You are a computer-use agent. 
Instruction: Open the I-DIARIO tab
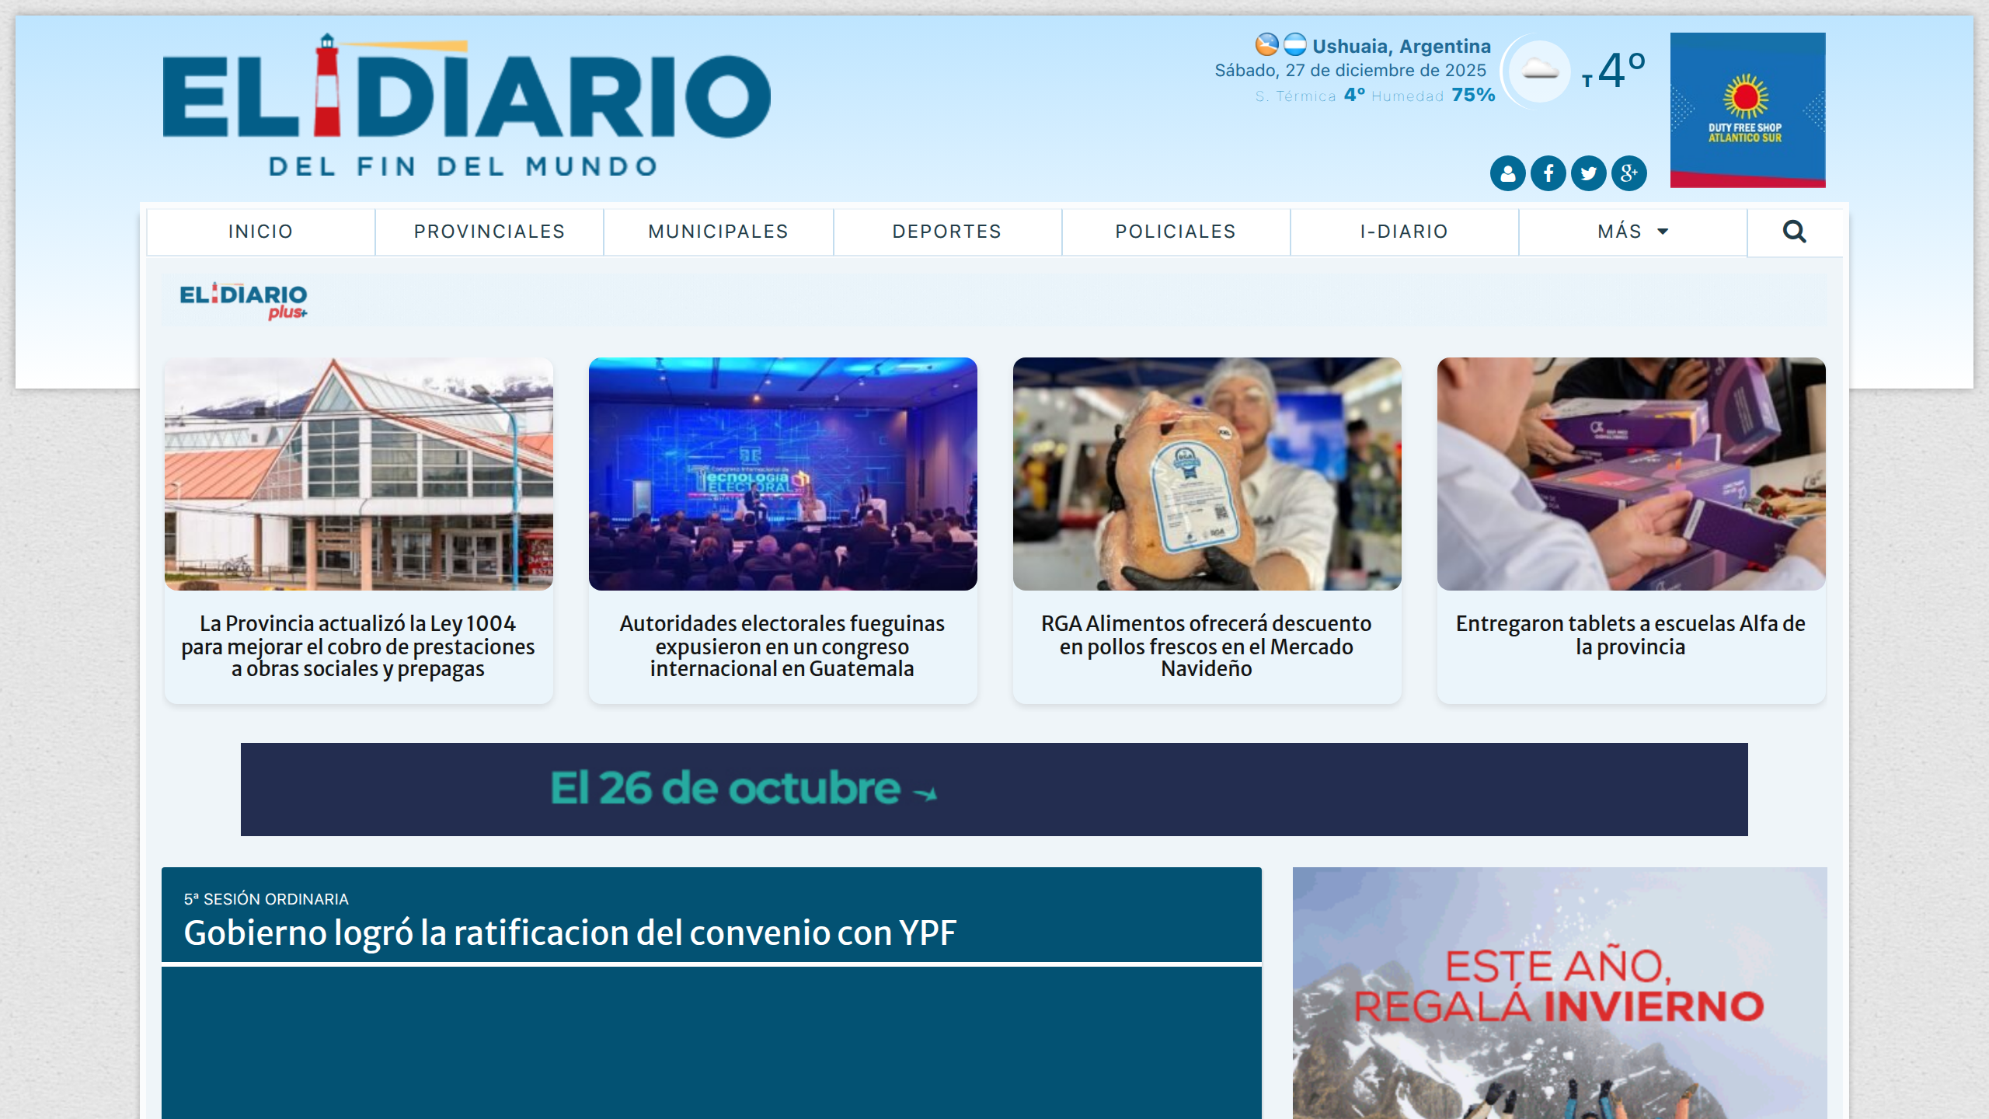pos(1403,231)
